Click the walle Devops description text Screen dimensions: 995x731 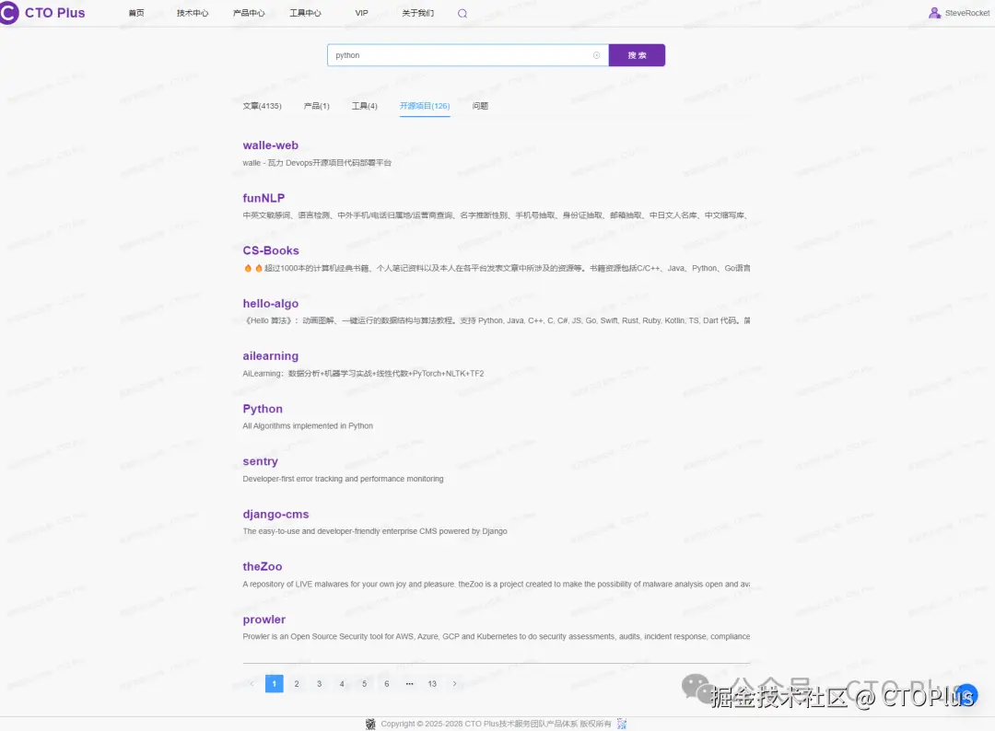(317, 163)
